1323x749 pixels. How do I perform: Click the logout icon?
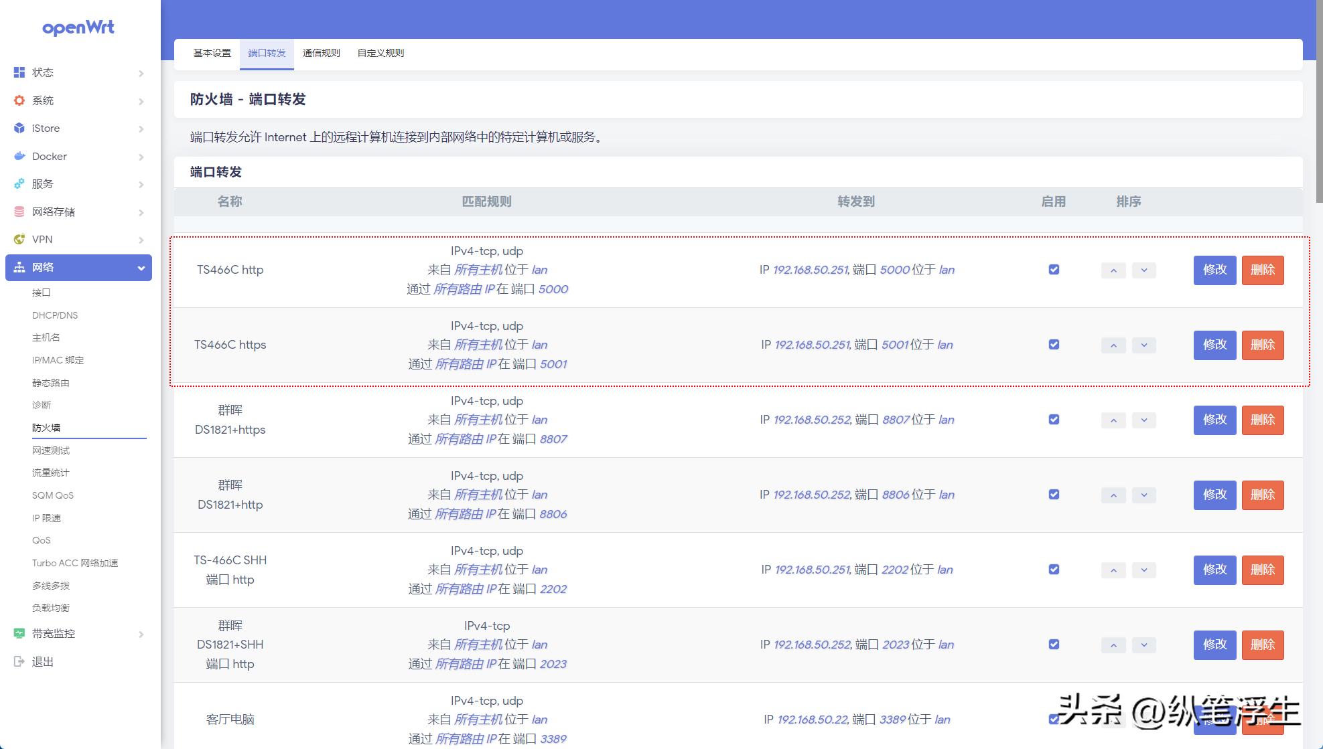19,661
